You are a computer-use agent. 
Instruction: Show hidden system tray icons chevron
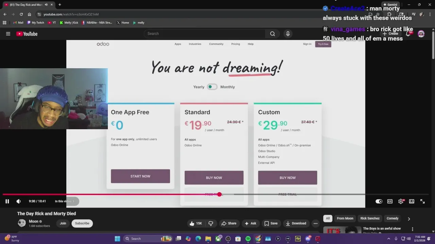(x=388, y=239)
